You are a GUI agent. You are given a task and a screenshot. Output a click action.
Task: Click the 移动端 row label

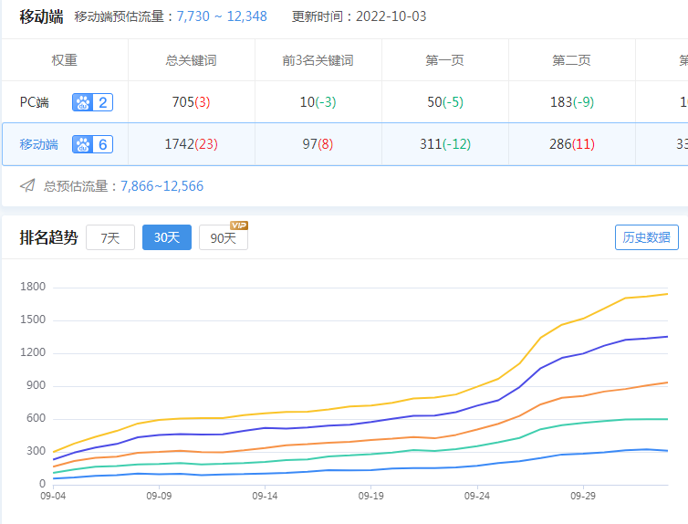(38, 144)
